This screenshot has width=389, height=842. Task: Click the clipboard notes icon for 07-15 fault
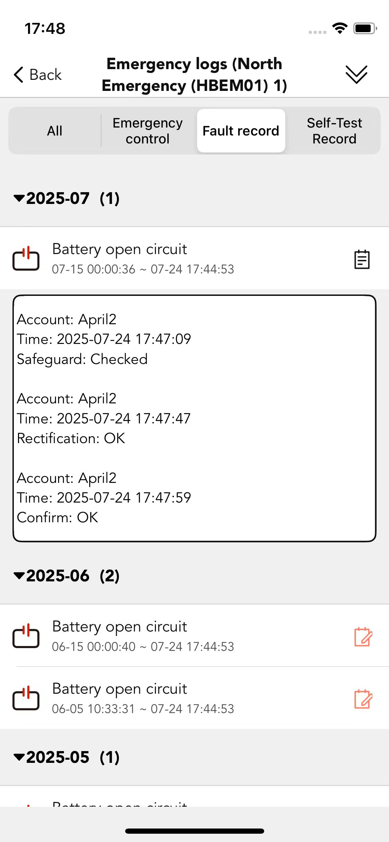pyautogui.click(x=362, y=259)
